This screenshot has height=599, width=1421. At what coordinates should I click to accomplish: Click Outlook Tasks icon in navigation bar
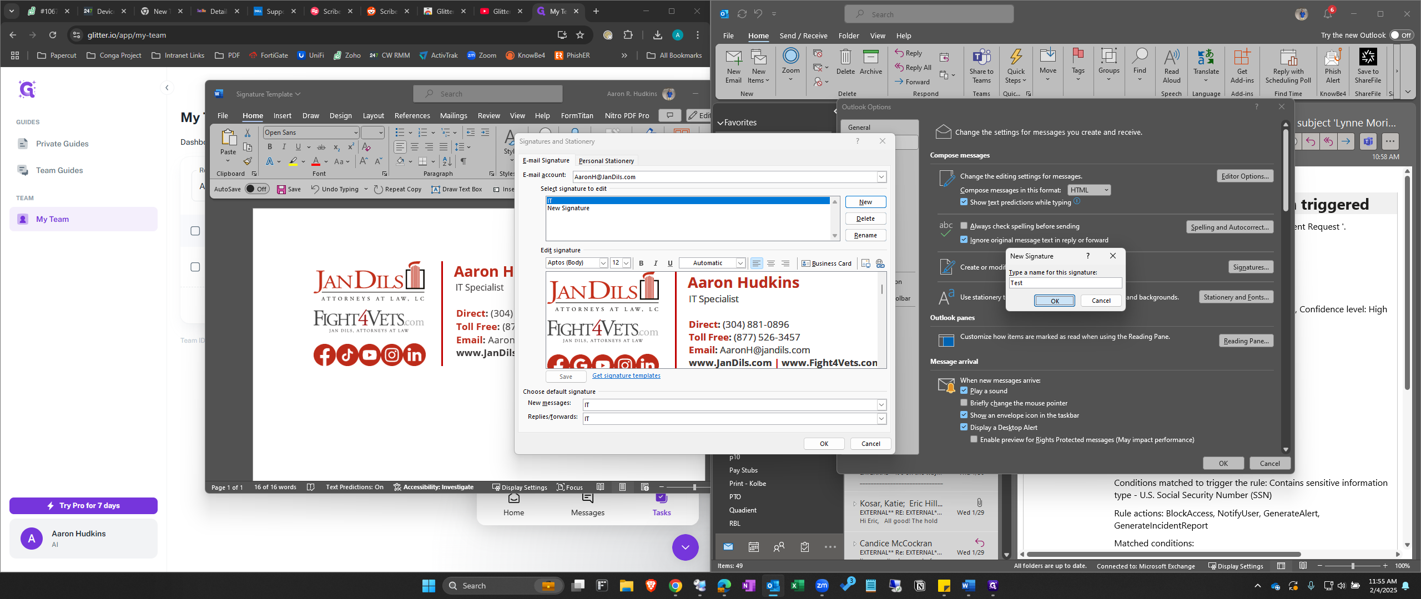tap(805, 547)
